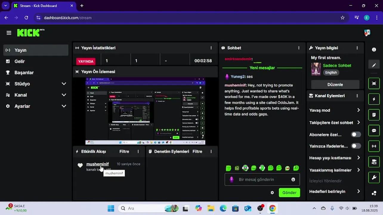The image size is (383, 215).
Task: Open Hedefleri belirleyin options
Action: (x=335, y=191)
